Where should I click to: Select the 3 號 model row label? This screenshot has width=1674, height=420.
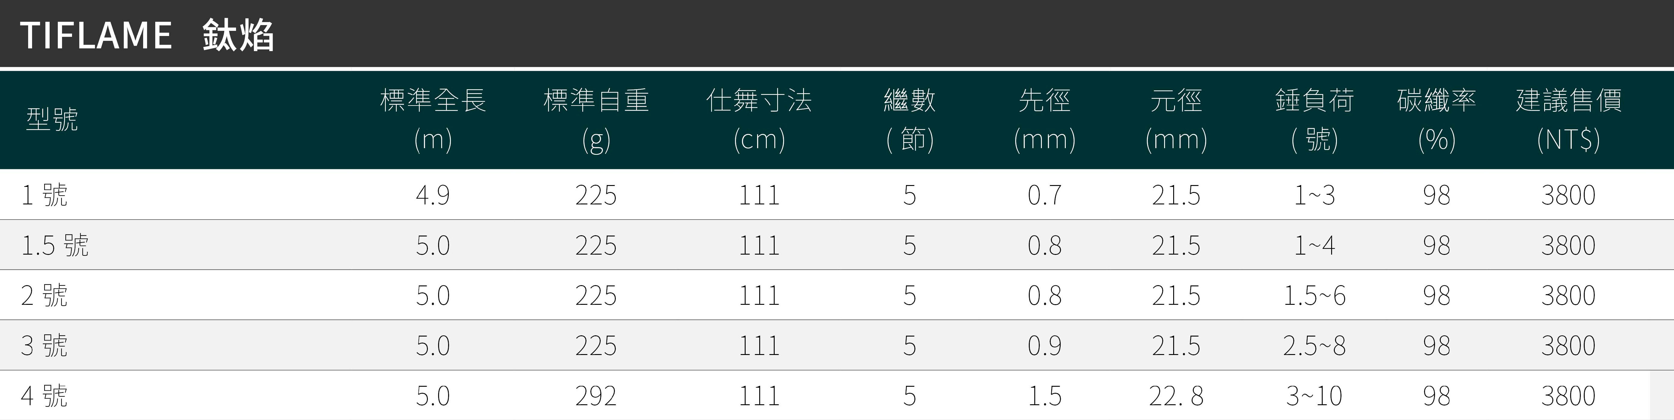(x=44, y=345)
